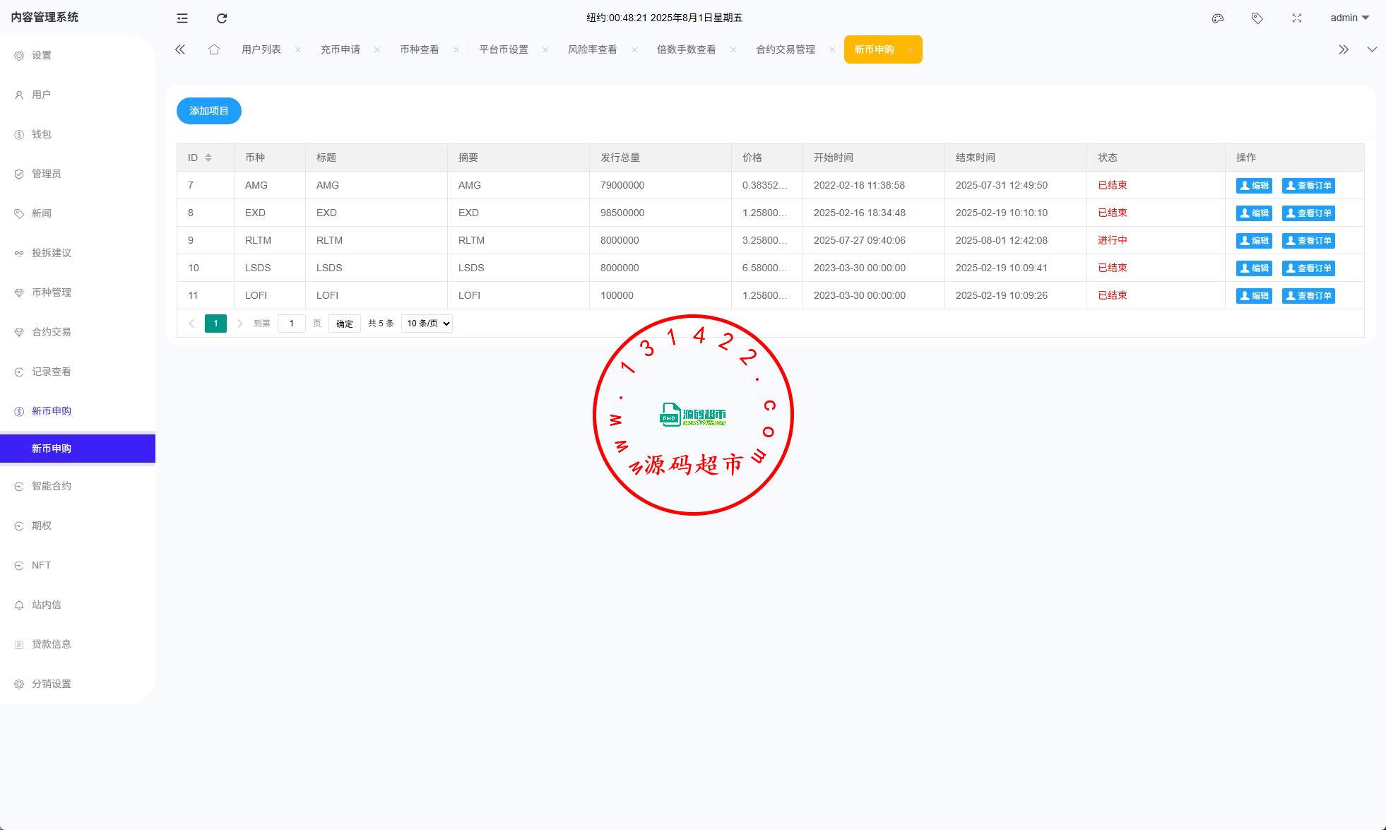Viewport: 1386px width, 830px height.
Task: Click the refresh page icon
Action: tap(222, 18)
